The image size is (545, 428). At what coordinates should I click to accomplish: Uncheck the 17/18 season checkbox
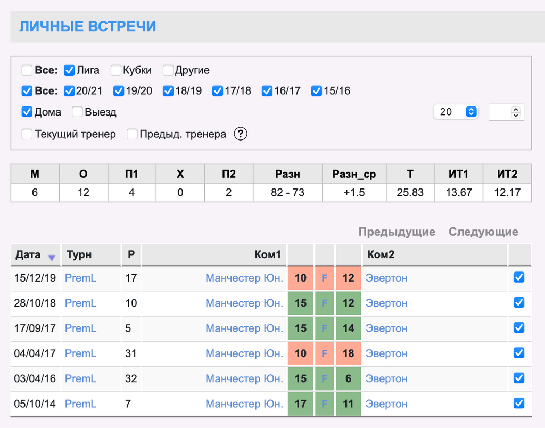pyautogui.click(x=218, y=91)
